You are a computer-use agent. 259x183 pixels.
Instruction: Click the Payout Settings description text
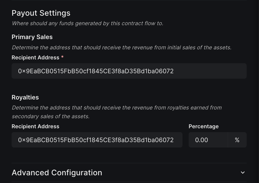coord(87,23)
